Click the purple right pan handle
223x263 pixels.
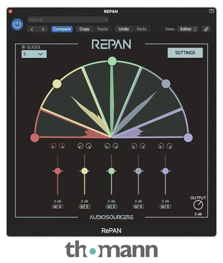pyautogui.click(x=188, y=138)
